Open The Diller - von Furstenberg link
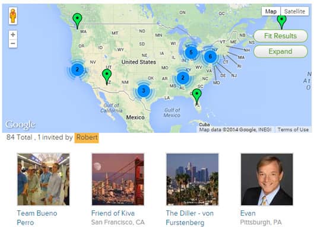The height and width of the screenshot is (227, 314). [189, 218]
